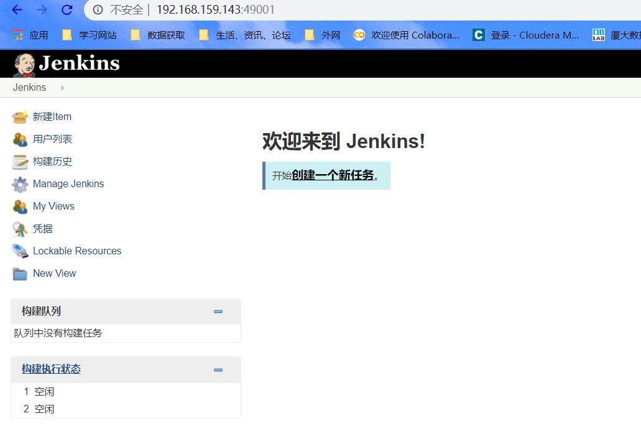The width and height of the screenshot is (641, 431).
Task: Open the DB LAB 厦大数据 bookmark
Action: 617,35
